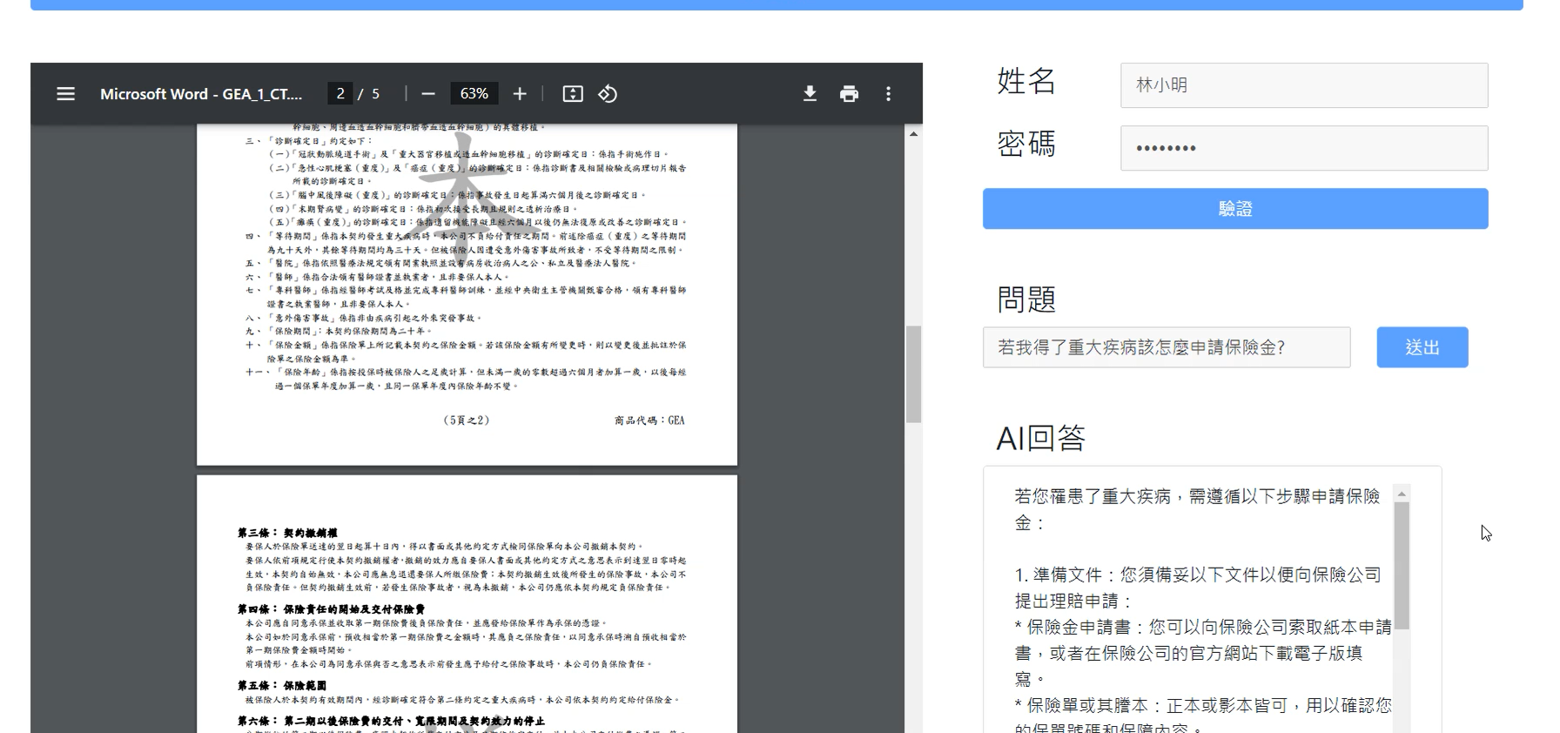Open the PDF viewer sidebar menu
The width and height of the screenshot is (1560, 733).
tap(65, 93)
